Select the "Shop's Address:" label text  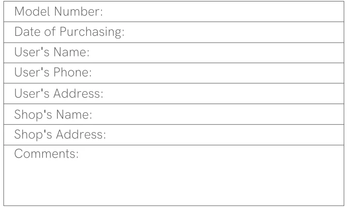pos(60,134)
